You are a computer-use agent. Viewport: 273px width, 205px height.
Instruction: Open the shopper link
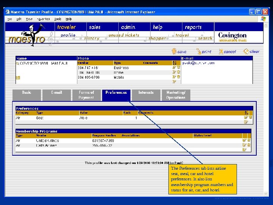157,38
